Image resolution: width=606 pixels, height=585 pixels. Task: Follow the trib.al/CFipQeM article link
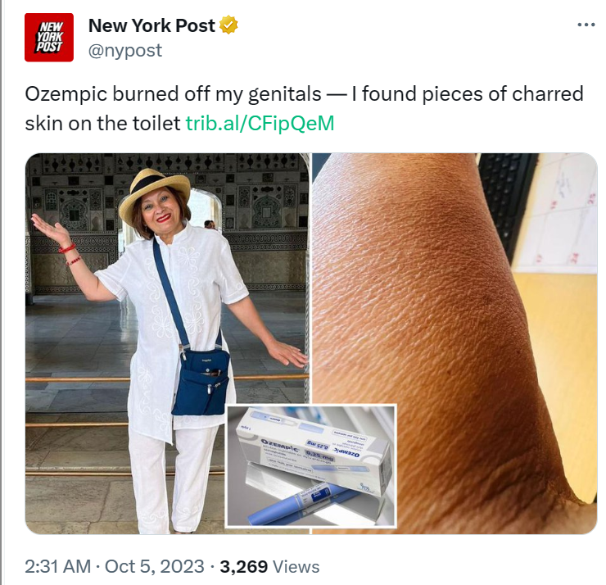tap(260, 124)
